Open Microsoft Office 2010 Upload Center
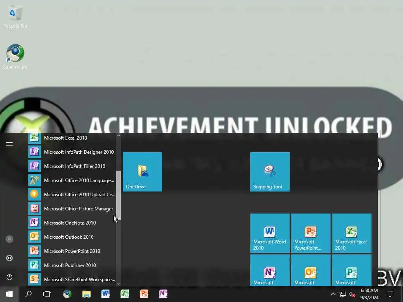Image resolution: width=403 pixels, height=302 pixels. (x=72, y=194)
